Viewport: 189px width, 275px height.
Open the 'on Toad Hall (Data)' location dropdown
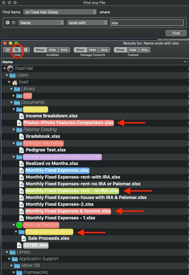click(60, 12)
